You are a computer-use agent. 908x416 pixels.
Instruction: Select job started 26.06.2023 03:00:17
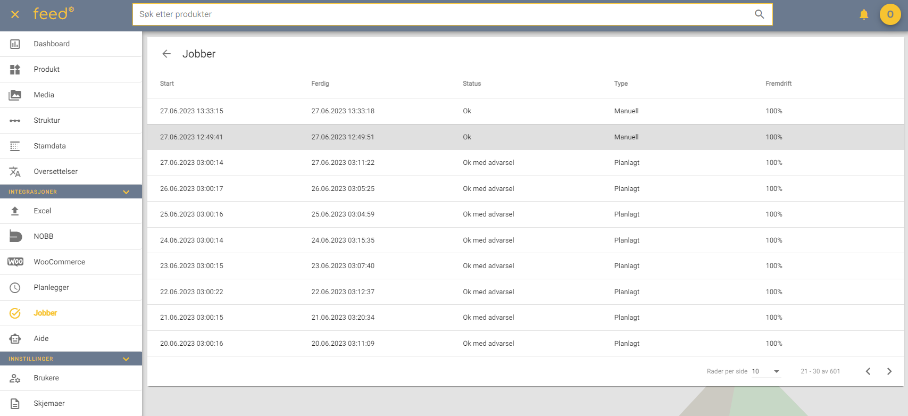pos(526,189)
